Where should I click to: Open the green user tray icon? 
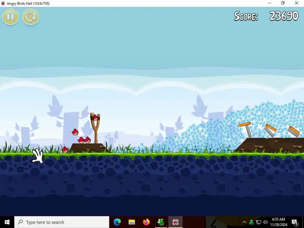click(251, 222)
